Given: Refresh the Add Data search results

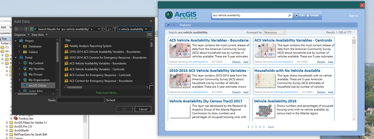Looking at the screenshot, I should [103, 29].
